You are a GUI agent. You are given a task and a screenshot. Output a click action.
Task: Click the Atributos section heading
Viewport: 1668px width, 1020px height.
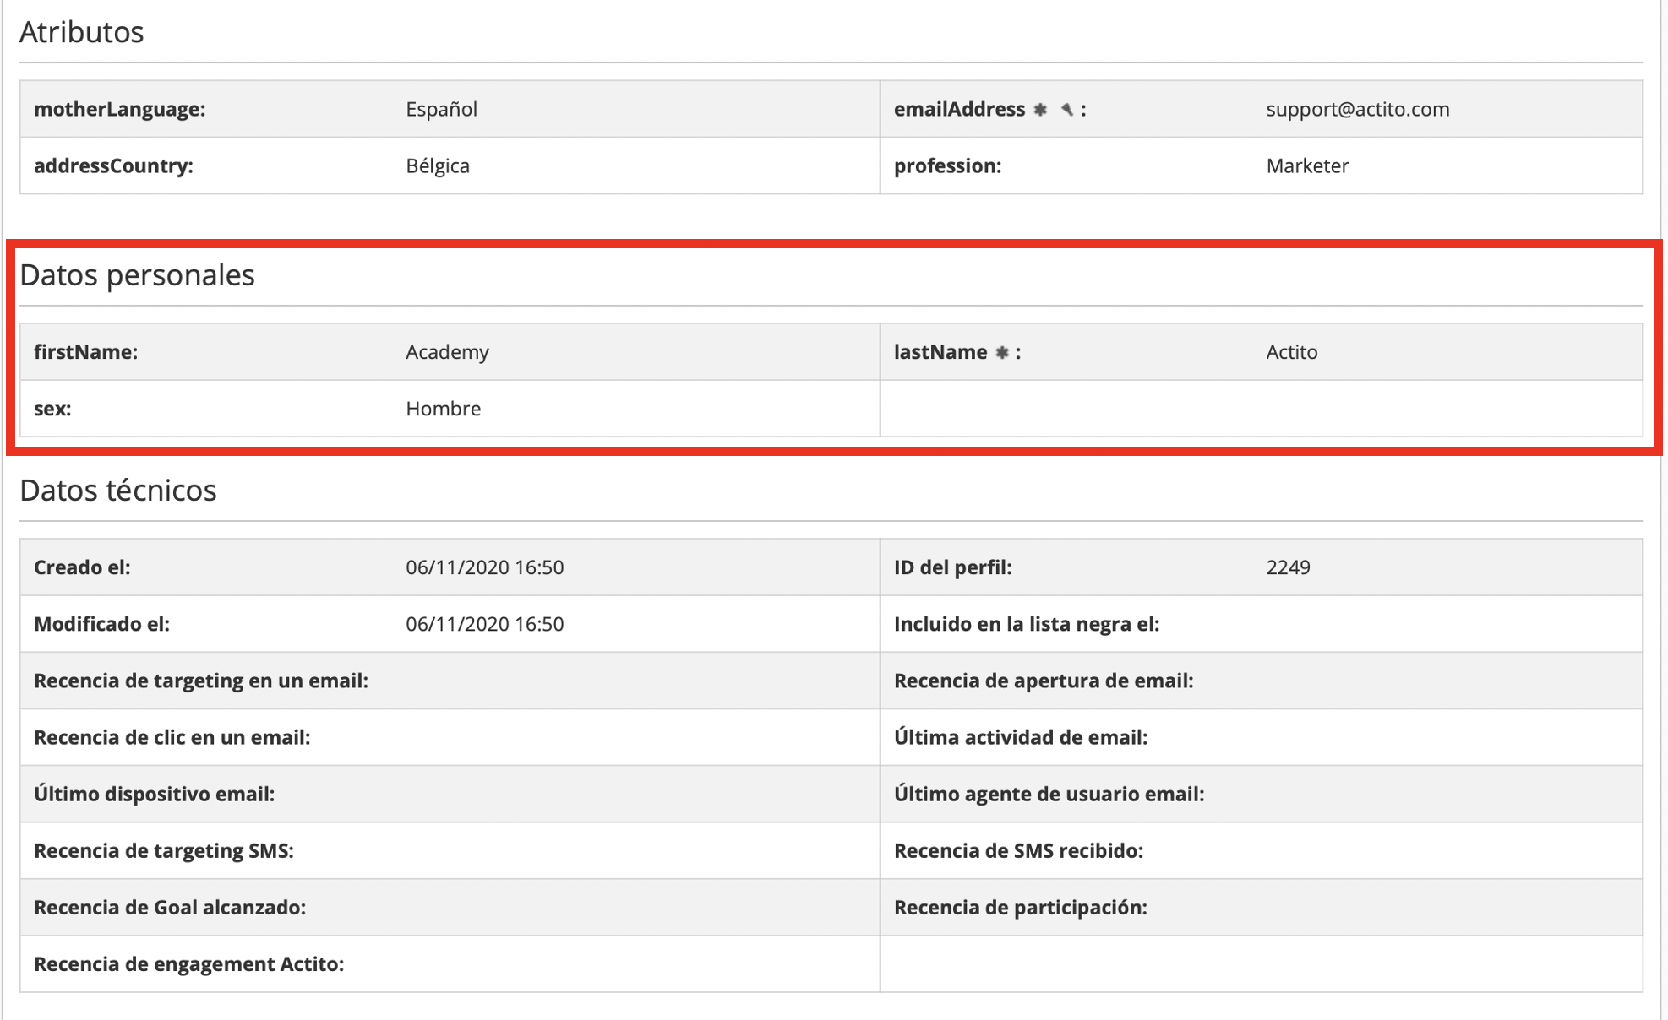click(x=81, y=32)
